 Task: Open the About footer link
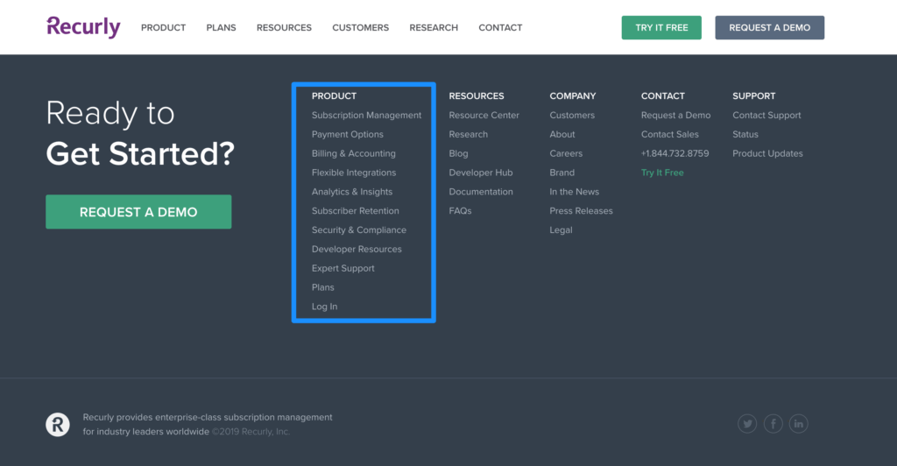[562, 134]
